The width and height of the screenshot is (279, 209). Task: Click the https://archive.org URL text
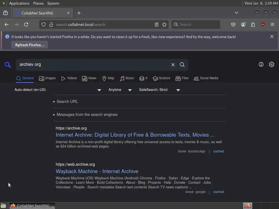click(71, 128)
